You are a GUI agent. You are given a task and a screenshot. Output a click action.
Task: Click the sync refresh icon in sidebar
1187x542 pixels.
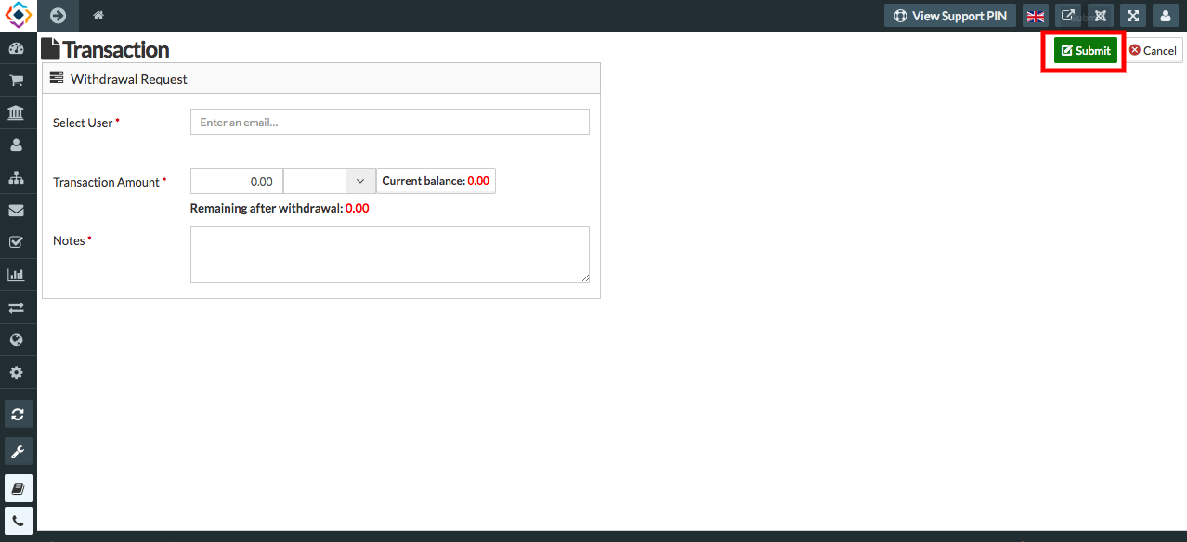tap(18, 413)
